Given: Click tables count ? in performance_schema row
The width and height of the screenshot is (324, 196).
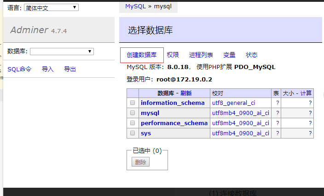Looking at the screenshot, I should pos(278,123).
